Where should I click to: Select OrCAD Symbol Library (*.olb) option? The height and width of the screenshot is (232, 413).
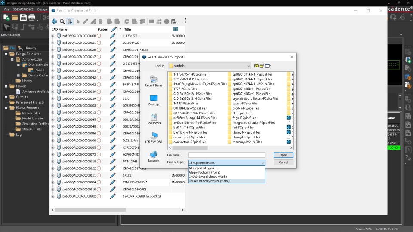[x=227, y=177]
